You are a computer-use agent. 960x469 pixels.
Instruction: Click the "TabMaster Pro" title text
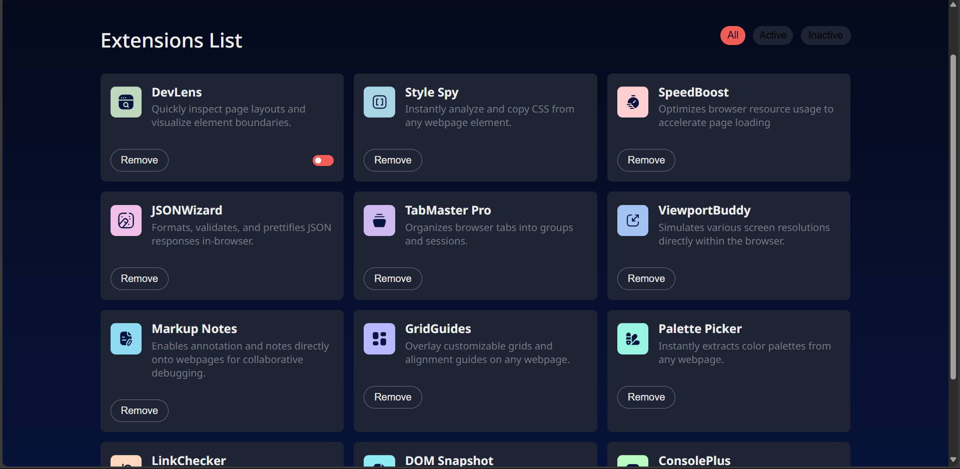[x=448, y=210]
